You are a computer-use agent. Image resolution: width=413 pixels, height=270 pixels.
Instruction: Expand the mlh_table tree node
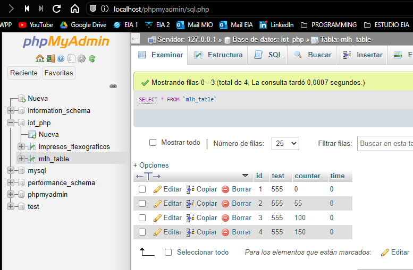coord(21,159)
